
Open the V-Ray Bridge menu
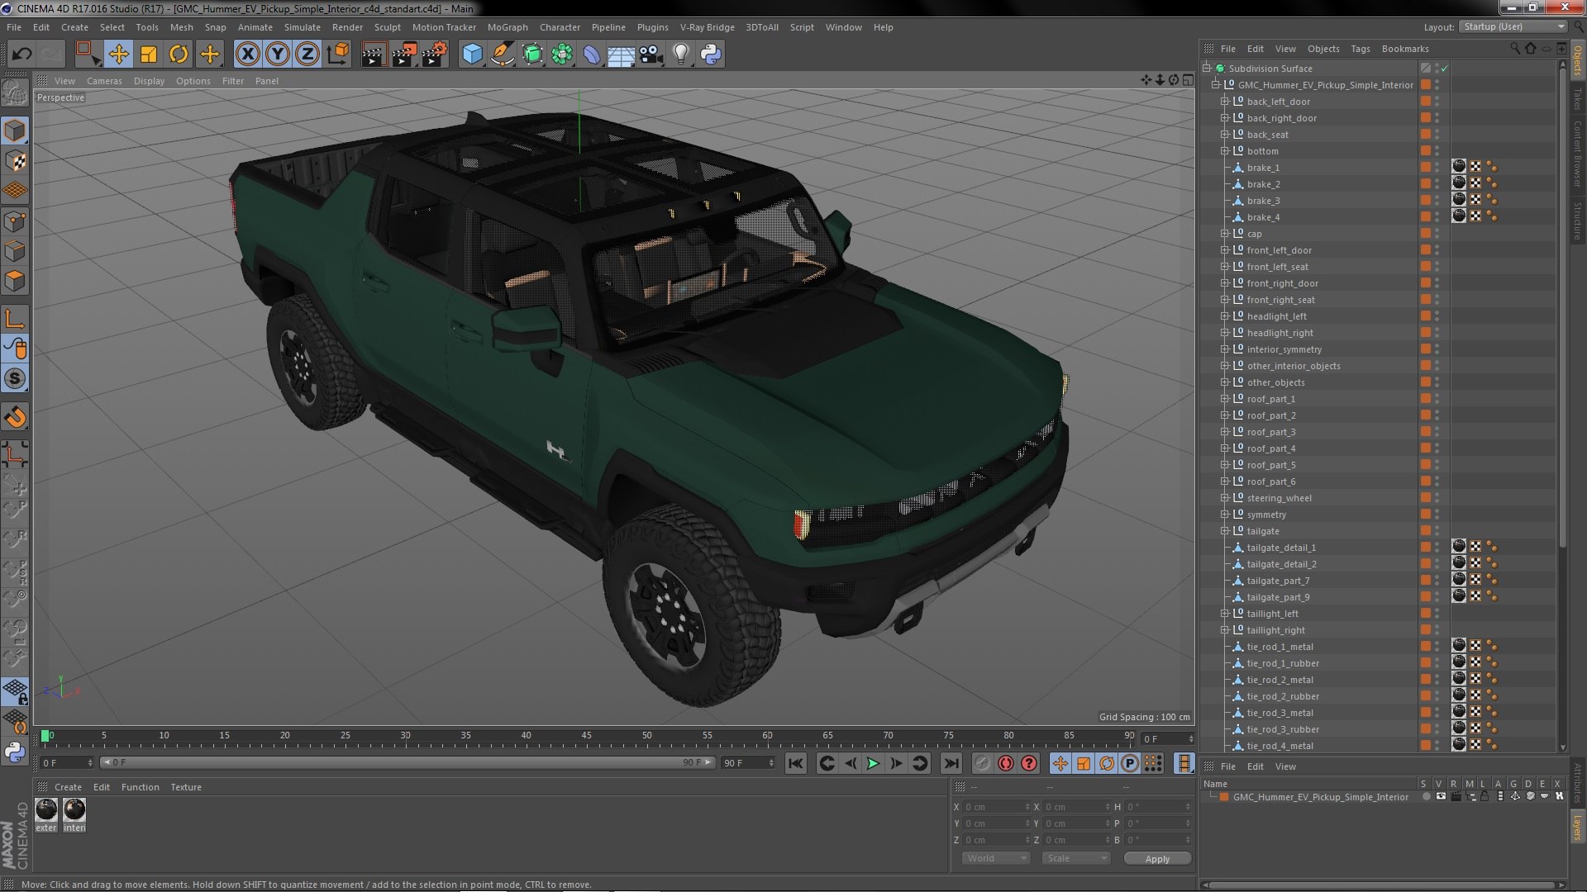pyautogui.click(x=707, y=27)
